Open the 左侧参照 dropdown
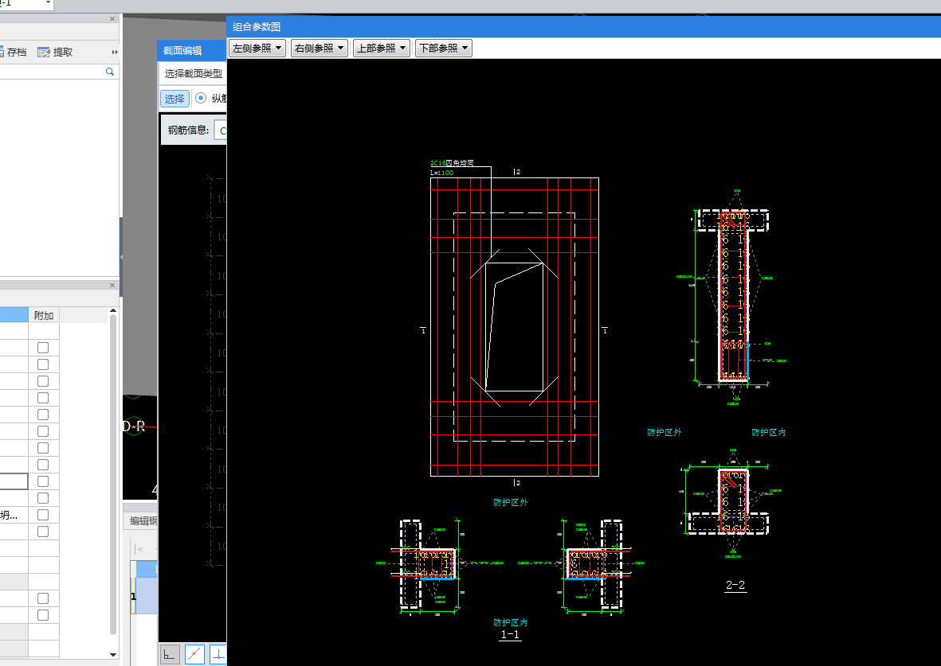This screenshot has width=941, height=666. (x=257, y=48)
